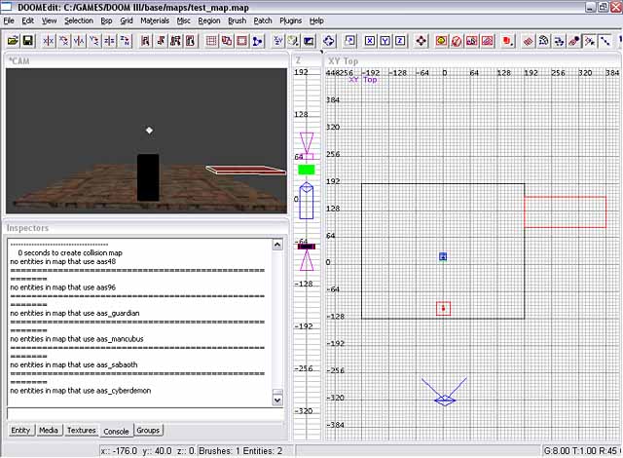The height and width of the screenshot is (458, 623).
Task: Open the Grid menu
Action: click(x=127, y=20)
